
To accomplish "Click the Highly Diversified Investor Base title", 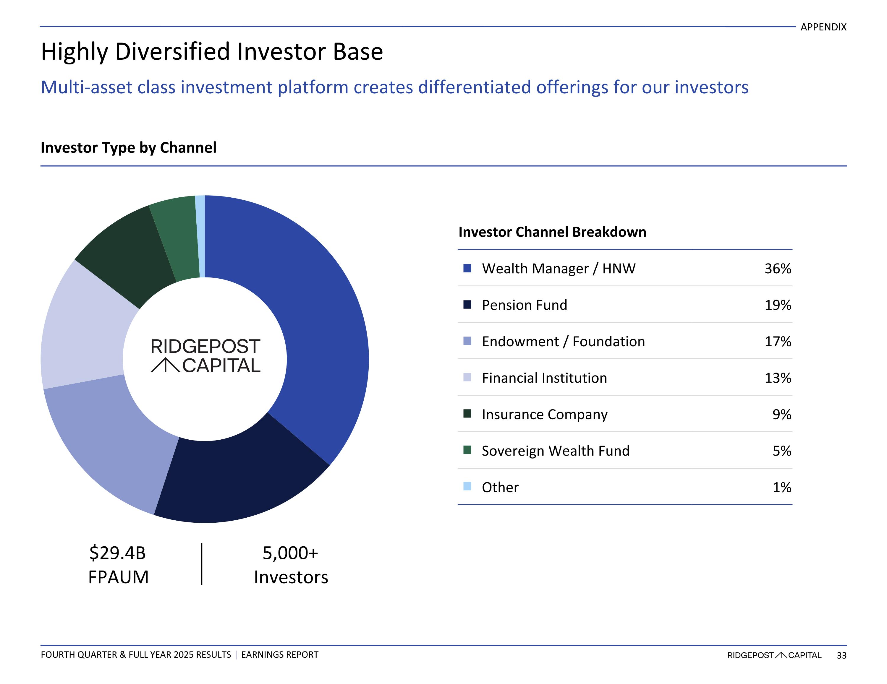I will [212, 52].
